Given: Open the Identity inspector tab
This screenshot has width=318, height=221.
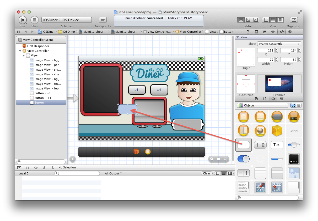Looking at the screenshot, I should point(265,32).
